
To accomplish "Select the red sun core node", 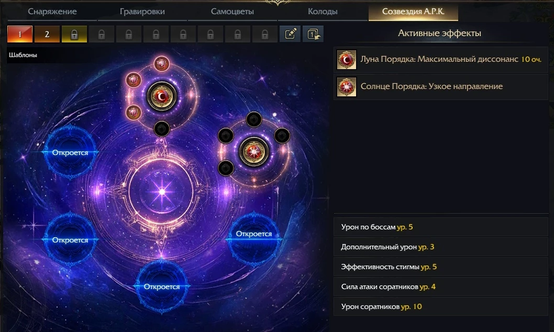I will point(253,152).
